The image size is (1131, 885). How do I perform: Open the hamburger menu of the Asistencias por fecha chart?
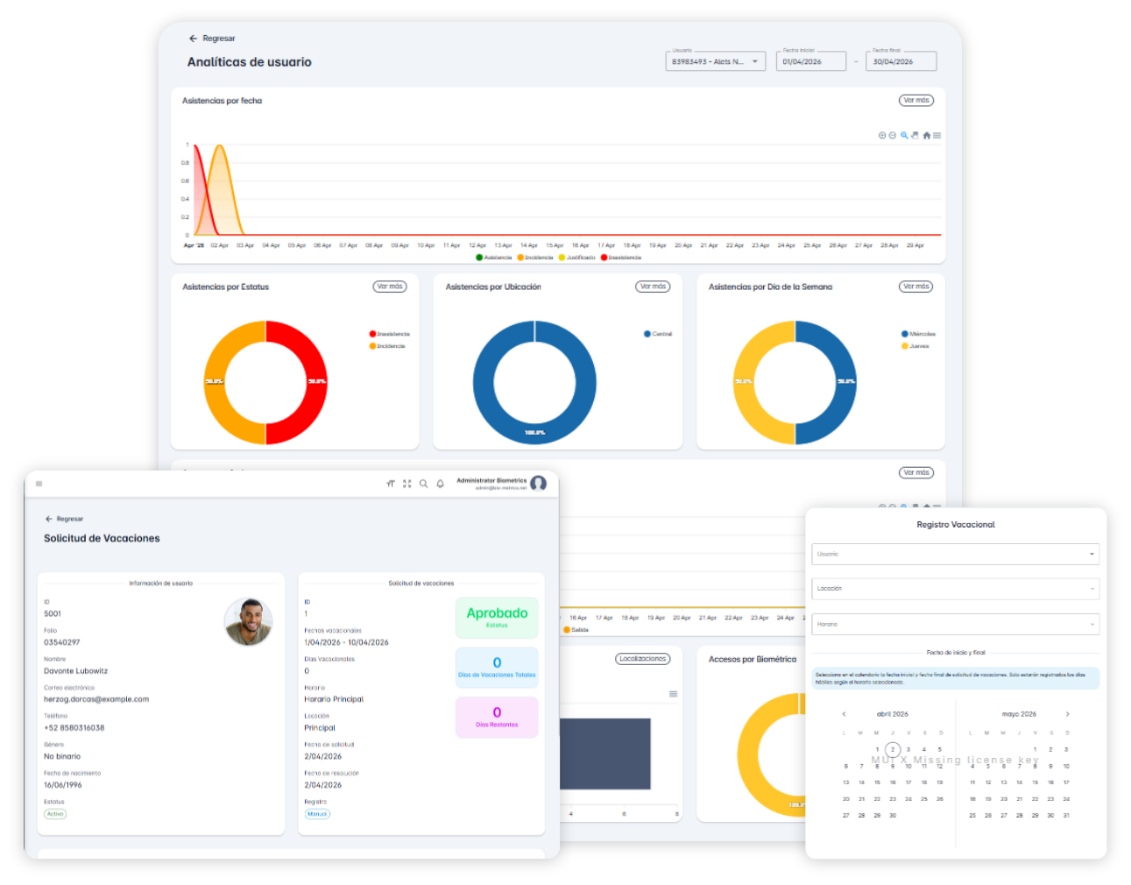(x=937, y=136)
